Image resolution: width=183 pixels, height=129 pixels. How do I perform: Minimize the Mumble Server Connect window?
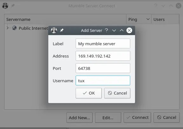tap(163, 6)
